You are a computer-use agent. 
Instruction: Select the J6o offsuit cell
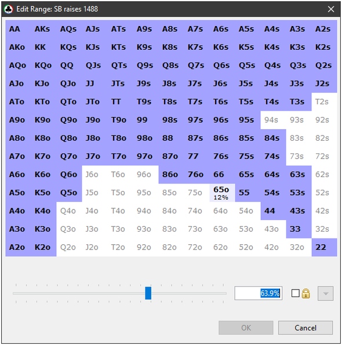point(94,174)
